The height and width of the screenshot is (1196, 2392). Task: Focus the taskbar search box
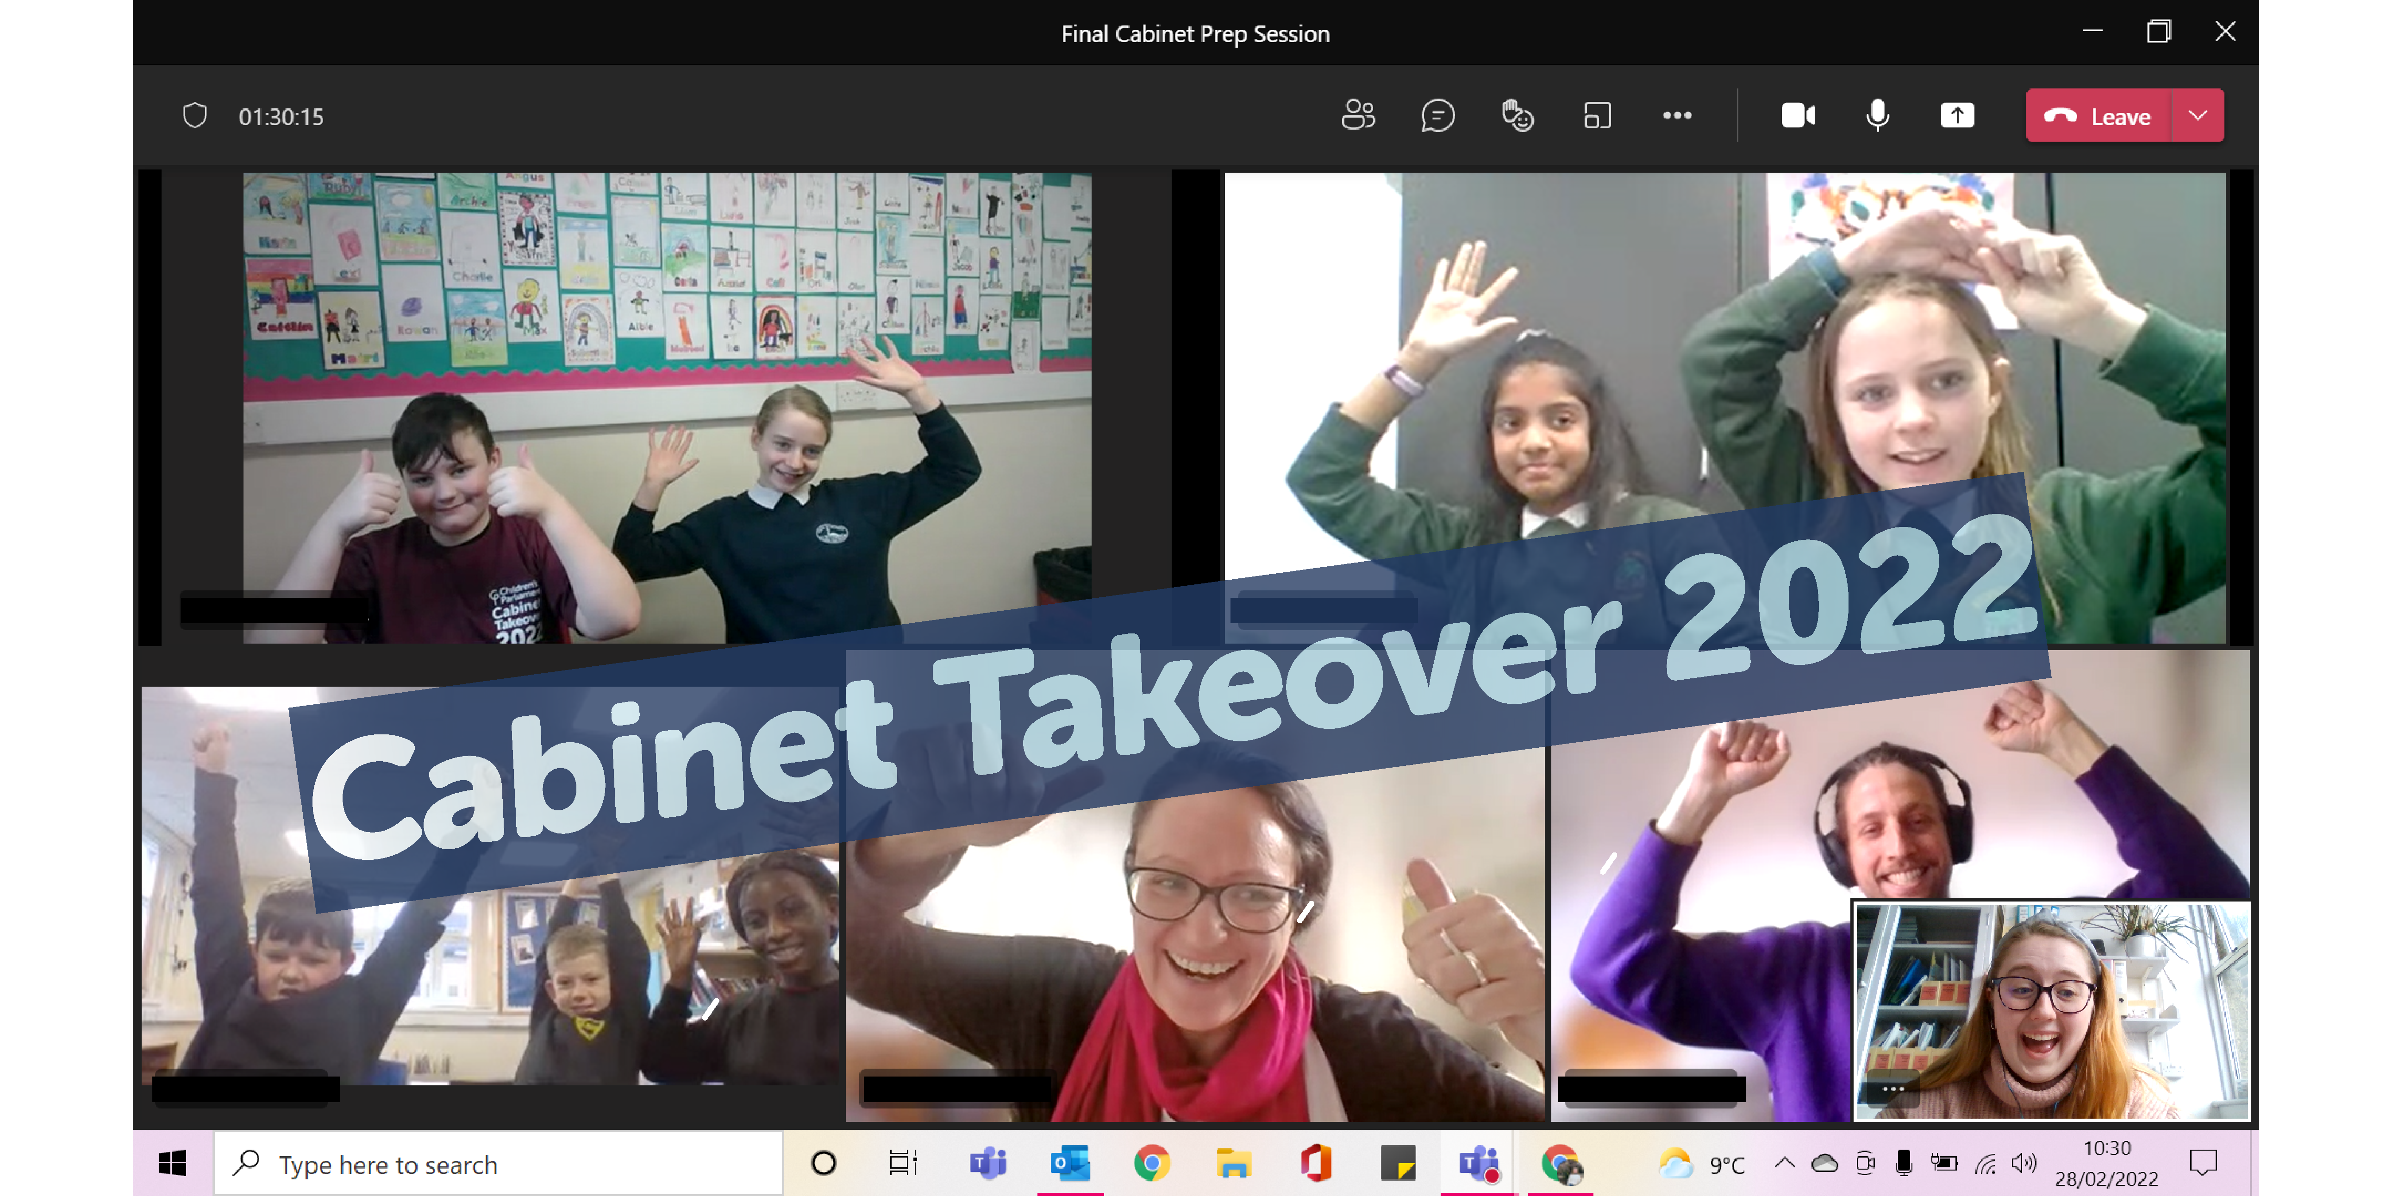(499, 1164)
